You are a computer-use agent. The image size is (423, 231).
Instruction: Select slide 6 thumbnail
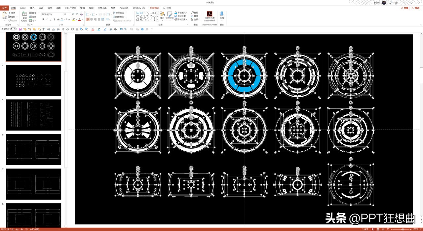pyautogui.click(x=34, y=149)
